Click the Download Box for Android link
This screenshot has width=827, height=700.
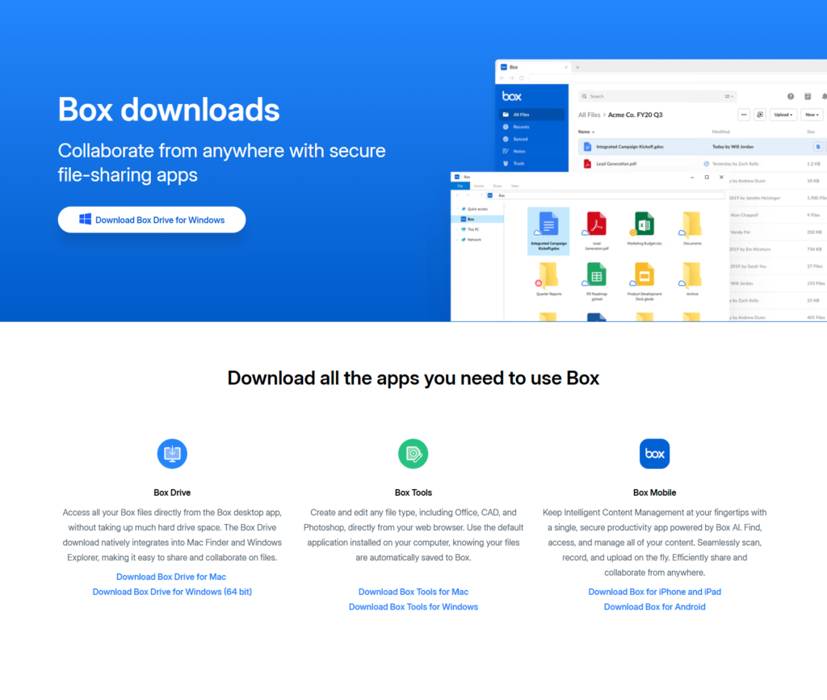(x=654, y=606)
